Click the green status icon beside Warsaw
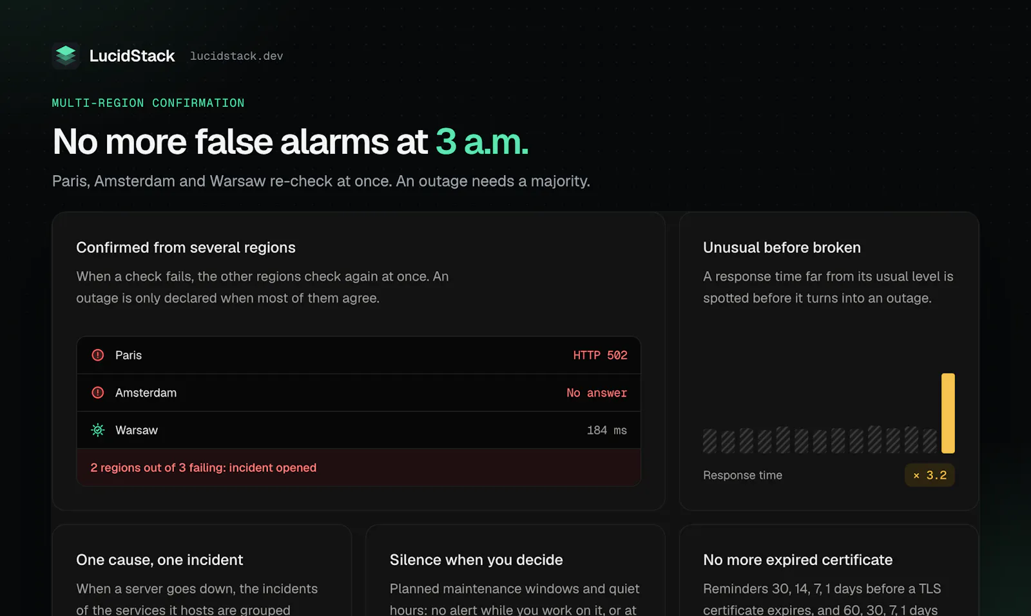 coord(98,430)
